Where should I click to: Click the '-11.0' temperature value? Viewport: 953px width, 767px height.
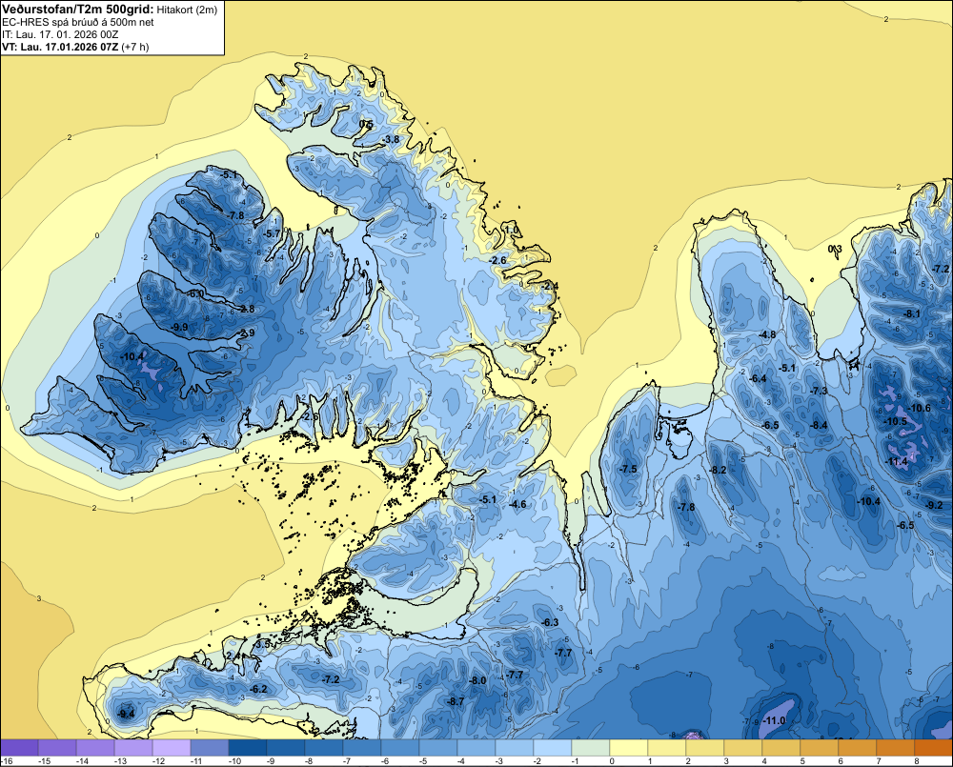coord(774,721)
